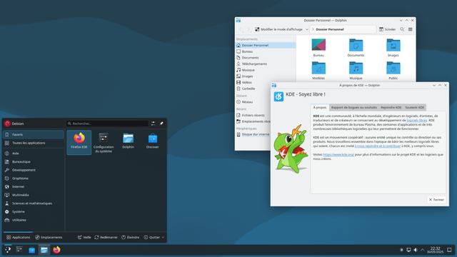Open the Internet category
The height and width of the screenshot is (257, 457).
tap(34, 187)
